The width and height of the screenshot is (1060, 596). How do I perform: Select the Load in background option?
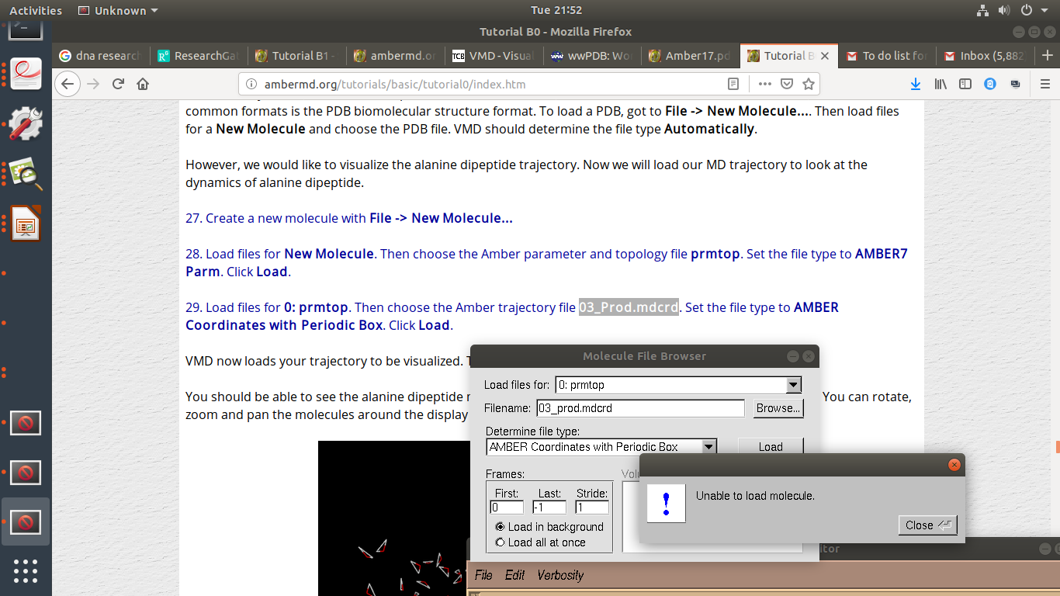[x=501, y=527]
